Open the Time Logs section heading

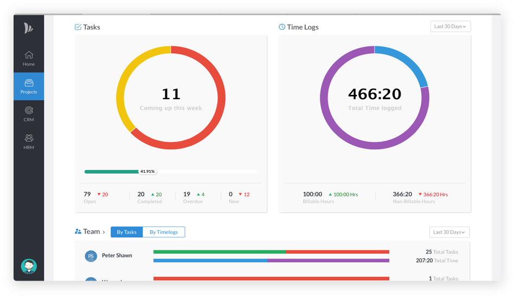point(302,27)
